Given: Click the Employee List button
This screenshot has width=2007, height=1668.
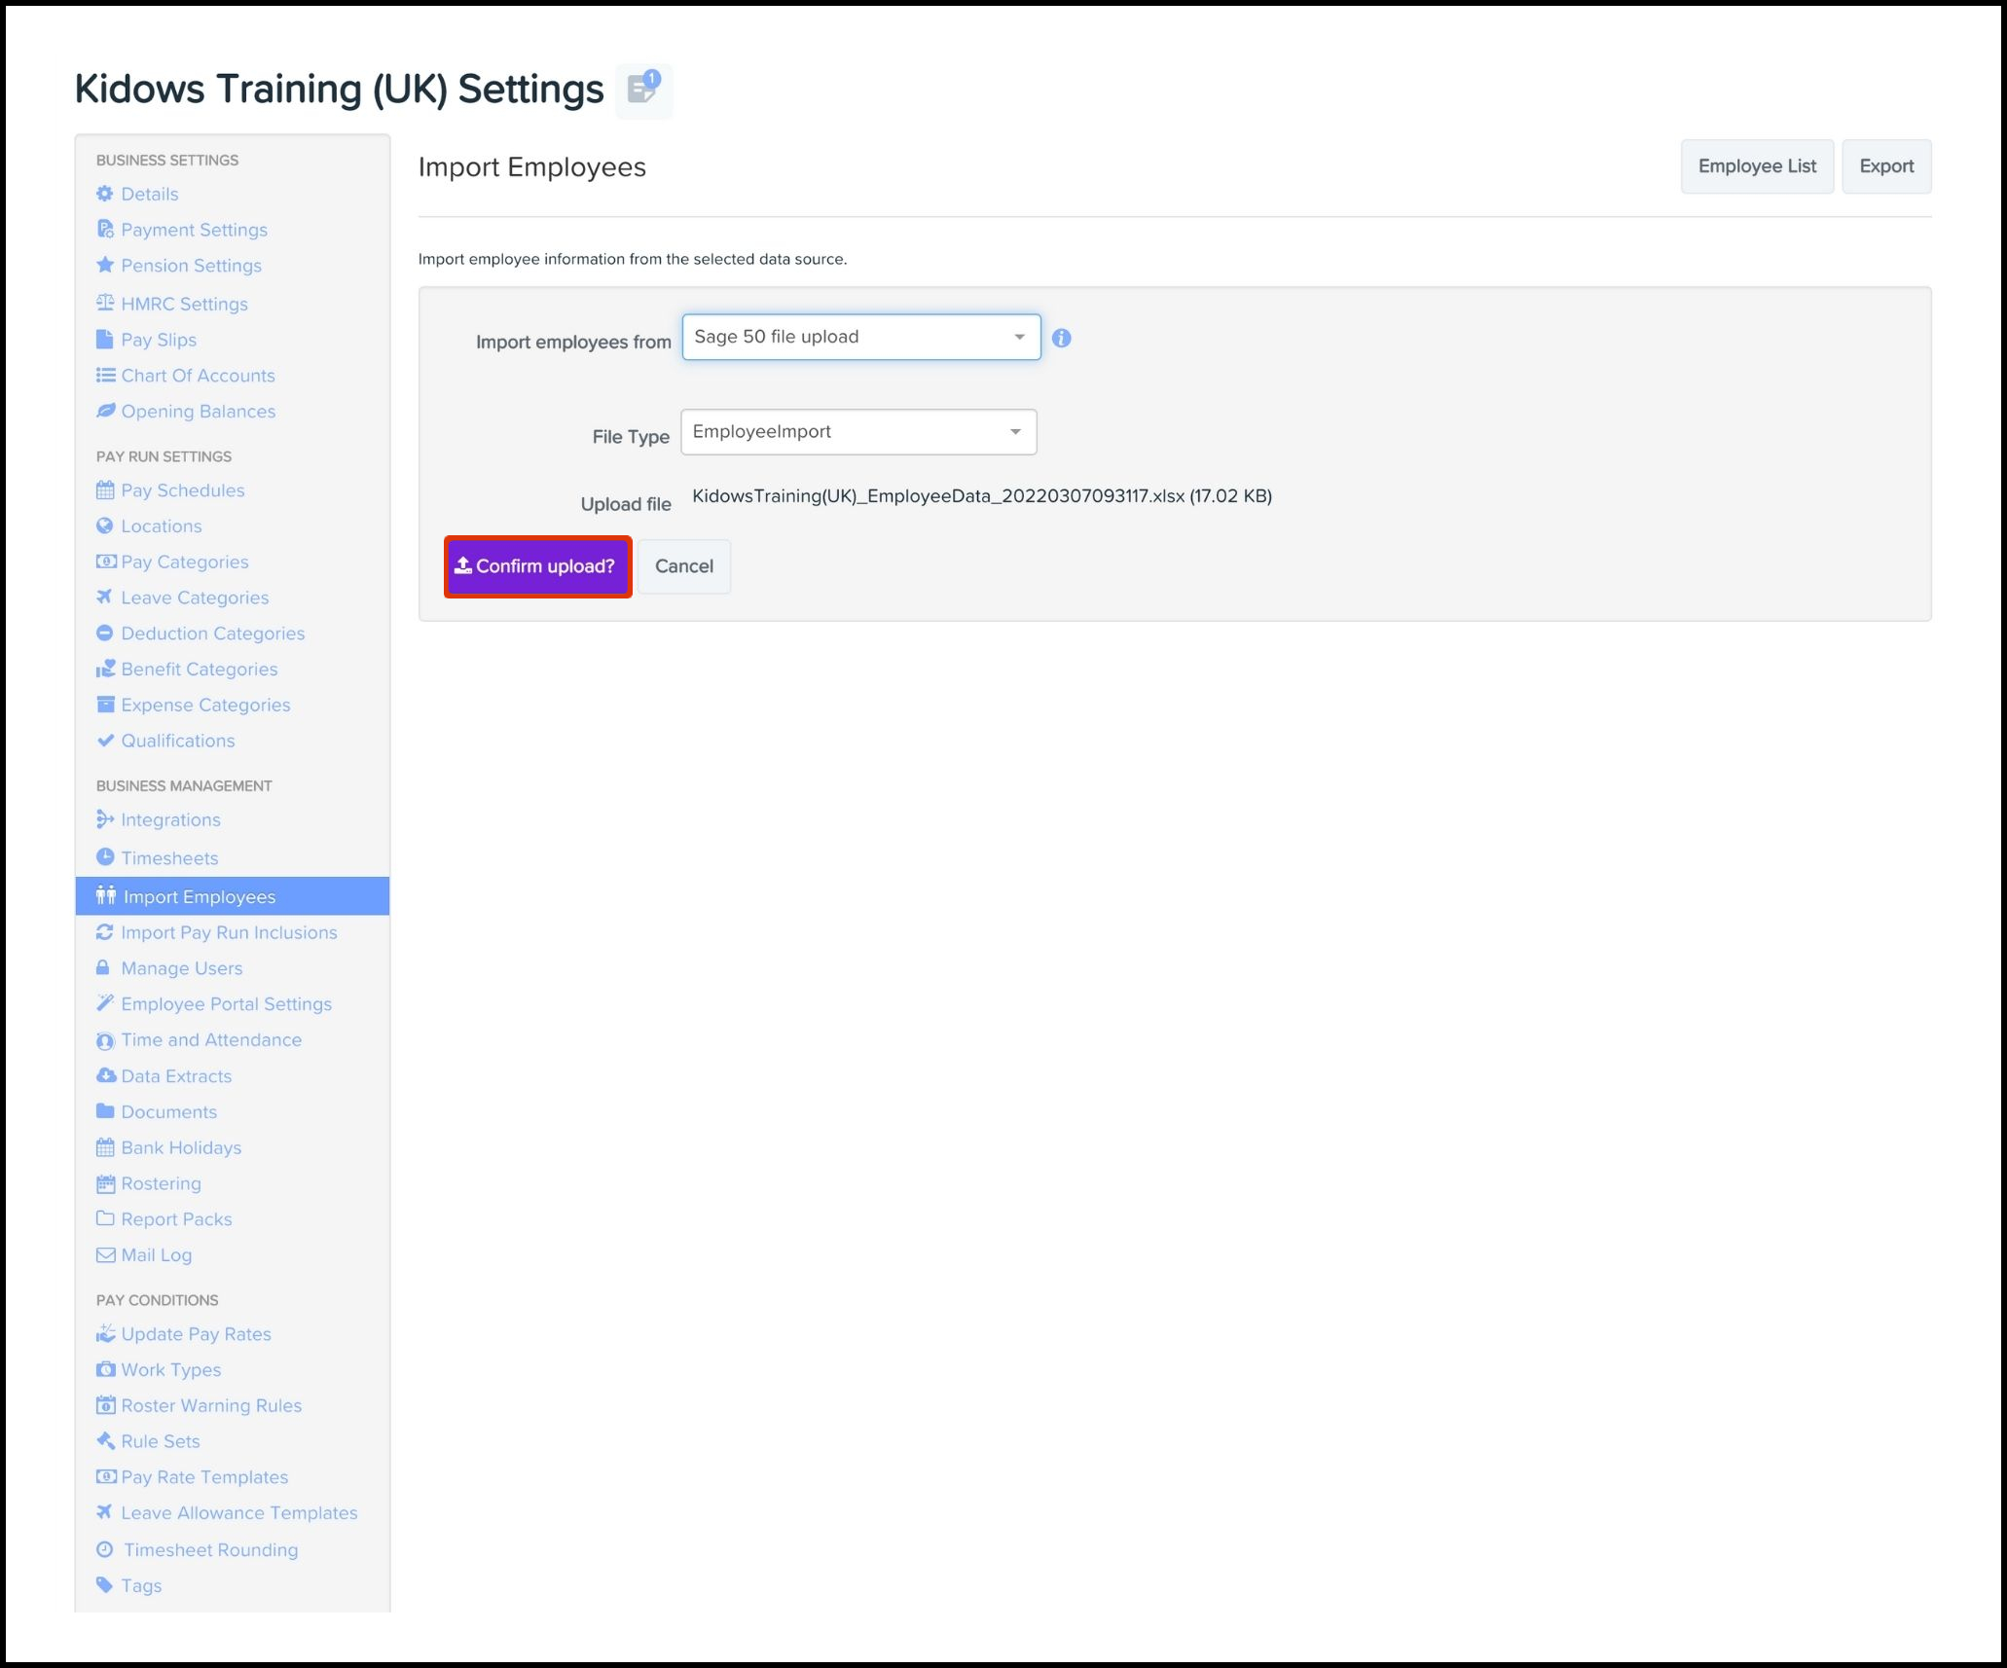Looking at the screenshot, I should [x=1756, y=166].
